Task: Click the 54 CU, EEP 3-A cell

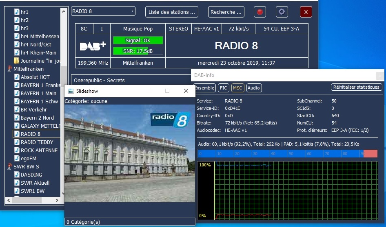Action: [282, 29]
